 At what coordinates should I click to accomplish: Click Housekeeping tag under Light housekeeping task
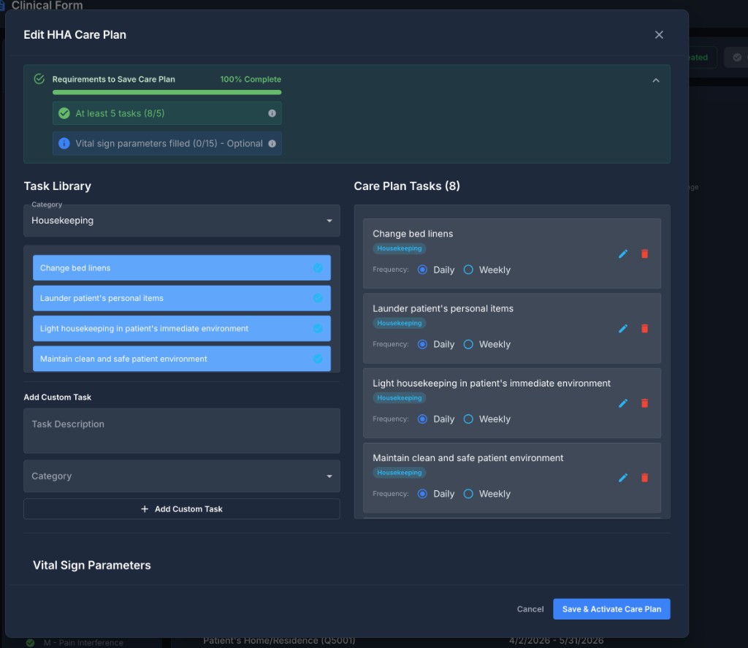pos(400,397)
